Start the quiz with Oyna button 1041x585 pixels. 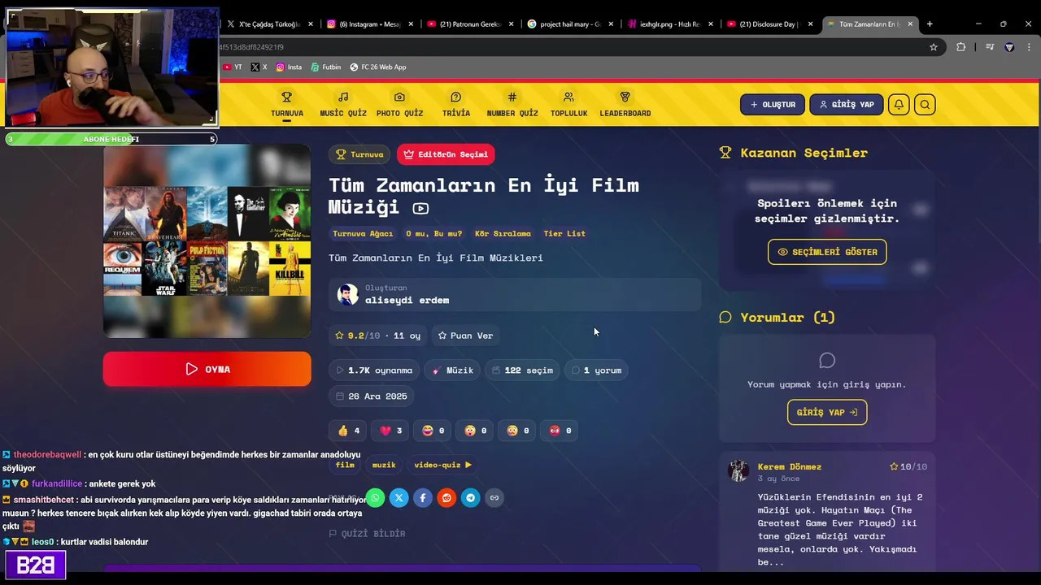click(207, 369)
